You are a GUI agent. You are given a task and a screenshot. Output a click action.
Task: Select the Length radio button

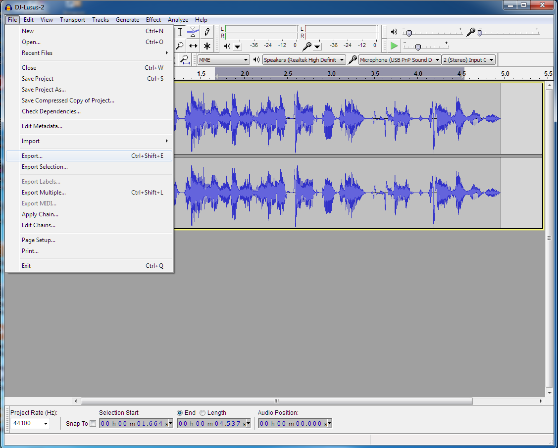pos(203,412)
